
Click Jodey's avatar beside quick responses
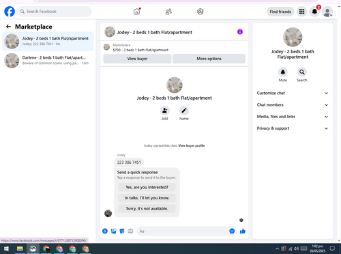(x=108, y=213)
